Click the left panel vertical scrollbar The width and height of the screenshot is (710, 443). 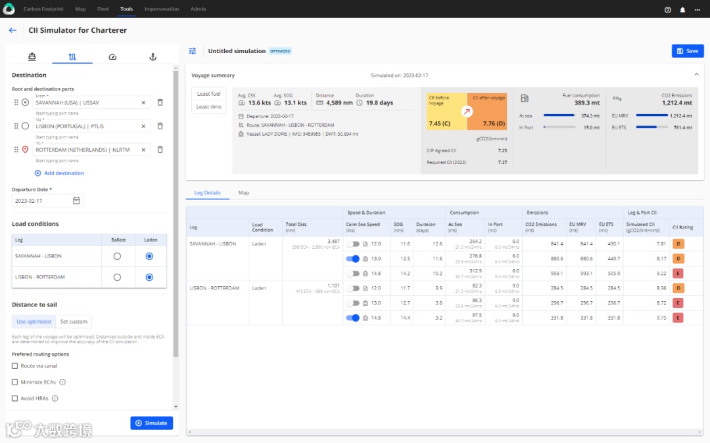(x=176, y=213)
